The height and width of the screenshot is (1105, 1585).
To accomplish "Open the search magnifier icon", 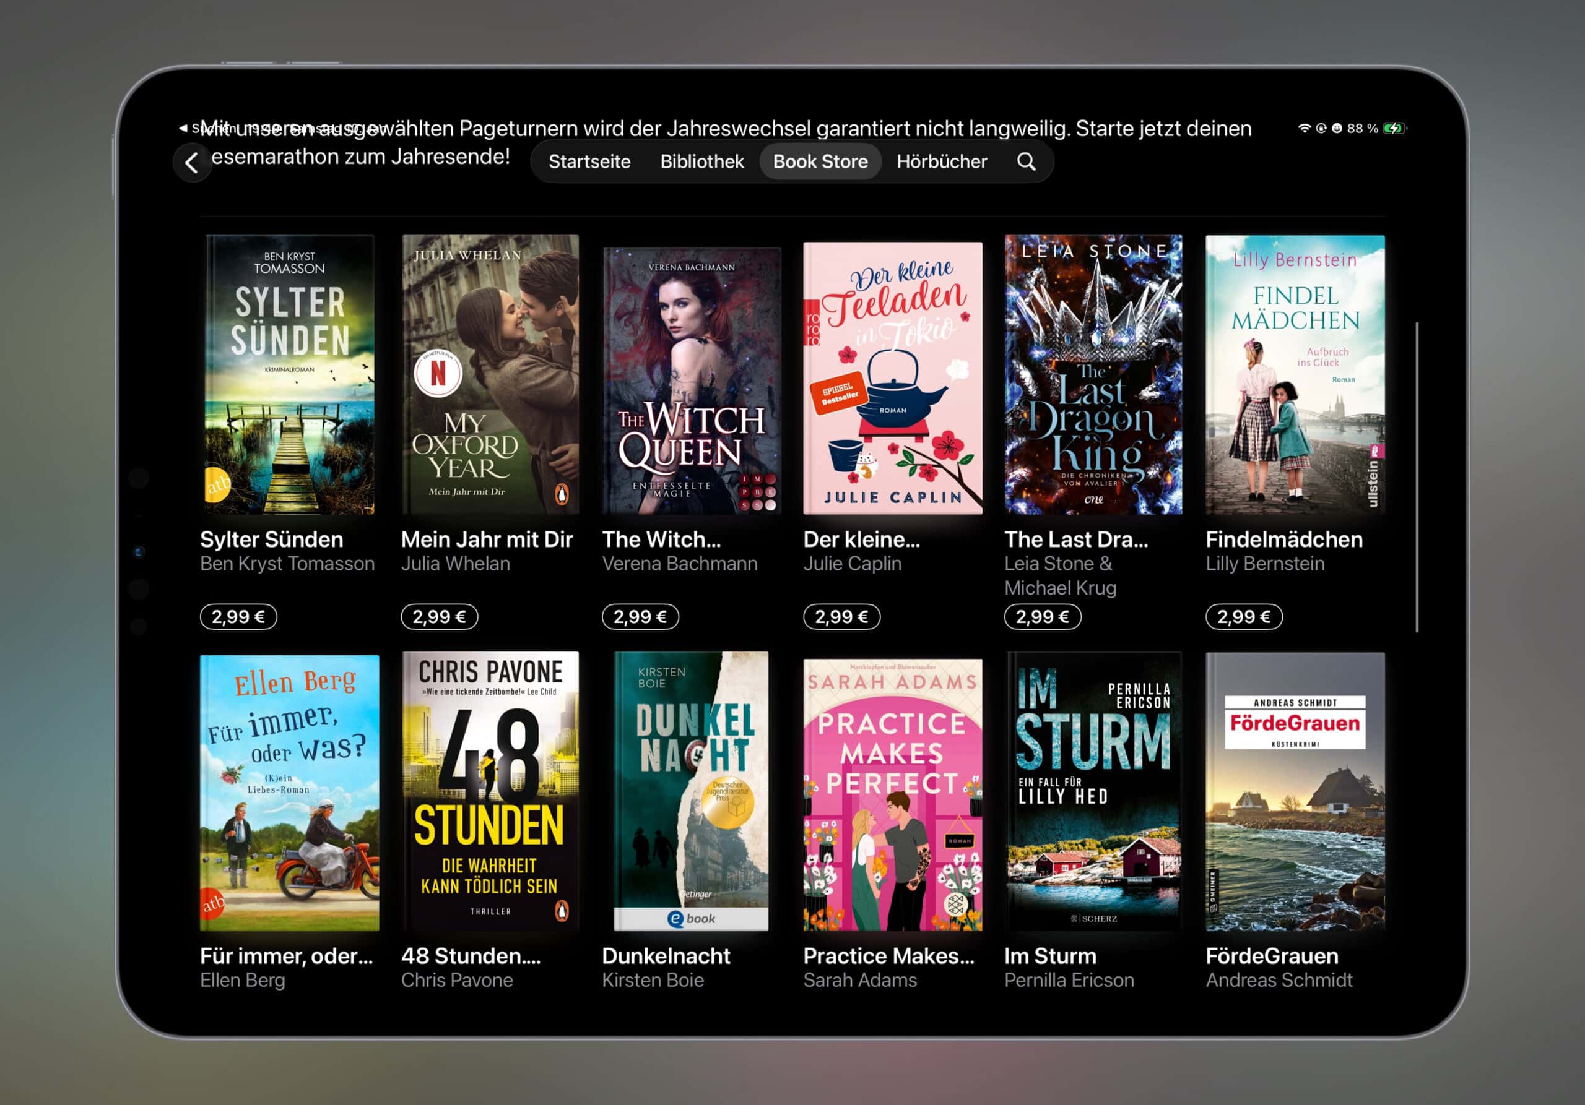I will coord(1026,161).
